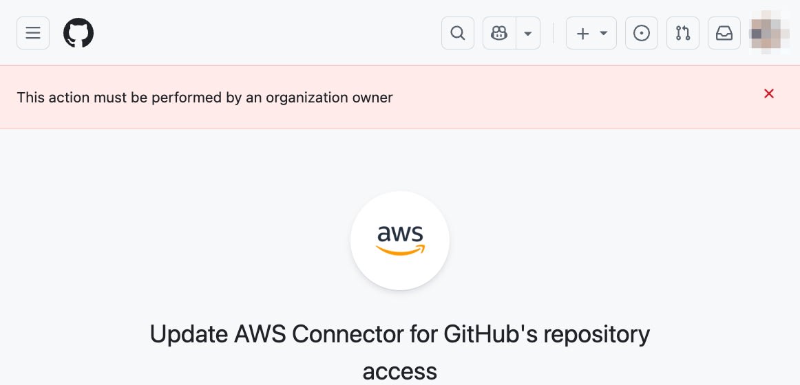Image resolution: width=800 pixels, height=385 pixels.
Task: Click the 'access' word in the heading
Action: pyautogui.click(x=399, y=372)
